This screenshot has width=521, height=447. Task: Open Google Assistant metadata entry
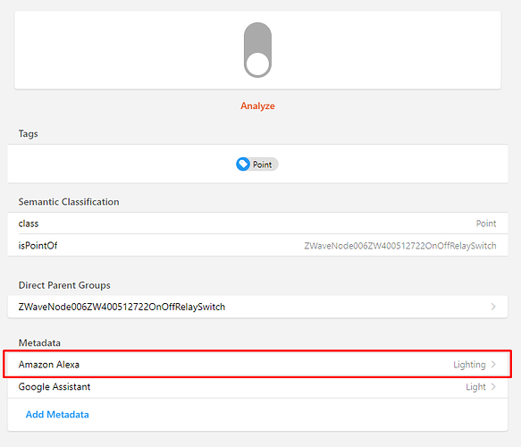pyautogui.click(x=257, y=386)
